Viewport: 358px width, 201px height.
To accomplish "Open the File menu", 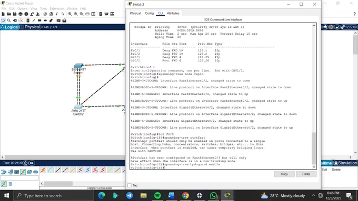I will pyautogui.click(x=4, y=8).
